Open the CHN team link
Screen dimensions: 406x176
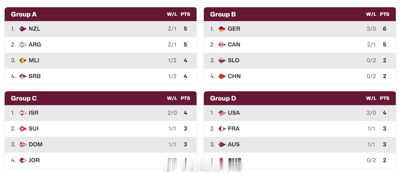point(234,76)
